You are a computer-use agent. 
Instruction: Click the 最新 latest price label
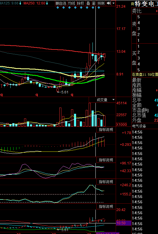pos(137,80)
